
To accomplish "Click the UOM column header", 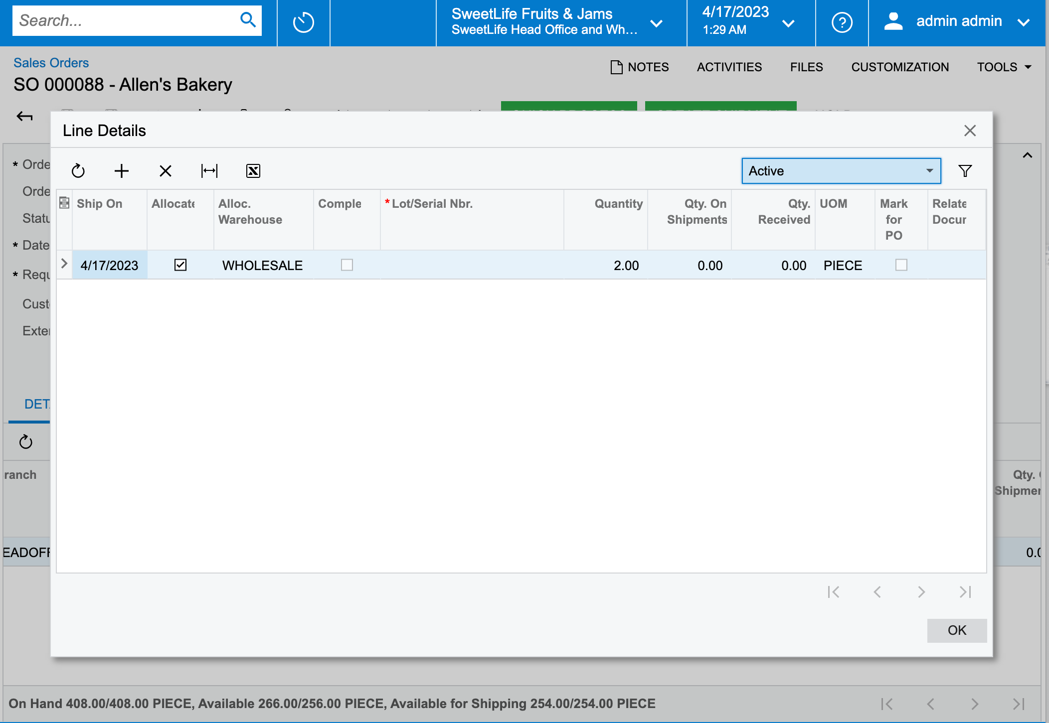I will (845, 219).
